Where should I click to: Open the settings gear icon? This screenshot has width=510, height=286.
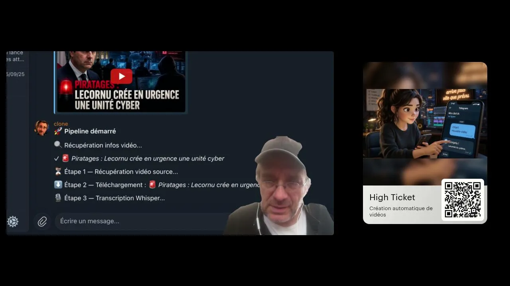13,221
